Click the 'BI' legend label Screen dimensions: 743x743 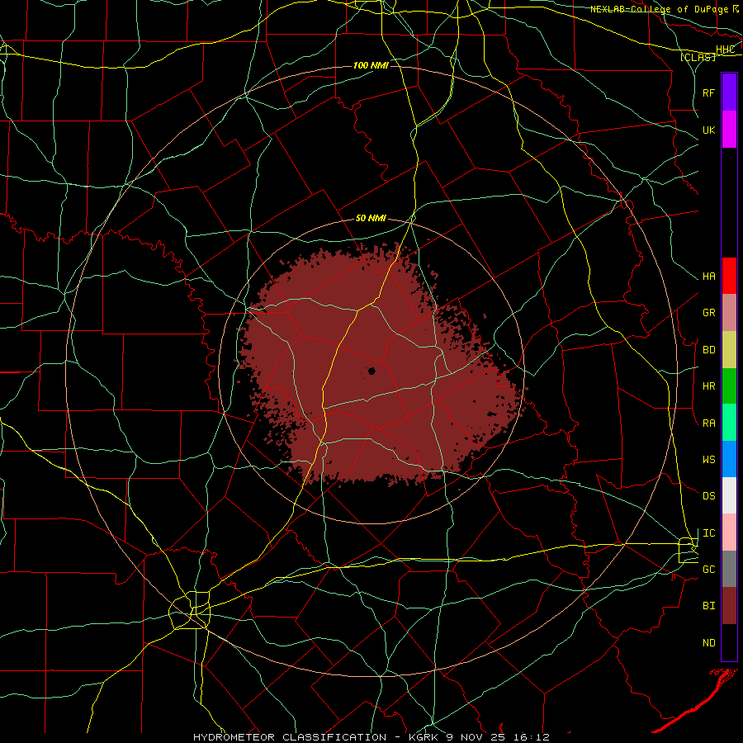pos(709,605)
